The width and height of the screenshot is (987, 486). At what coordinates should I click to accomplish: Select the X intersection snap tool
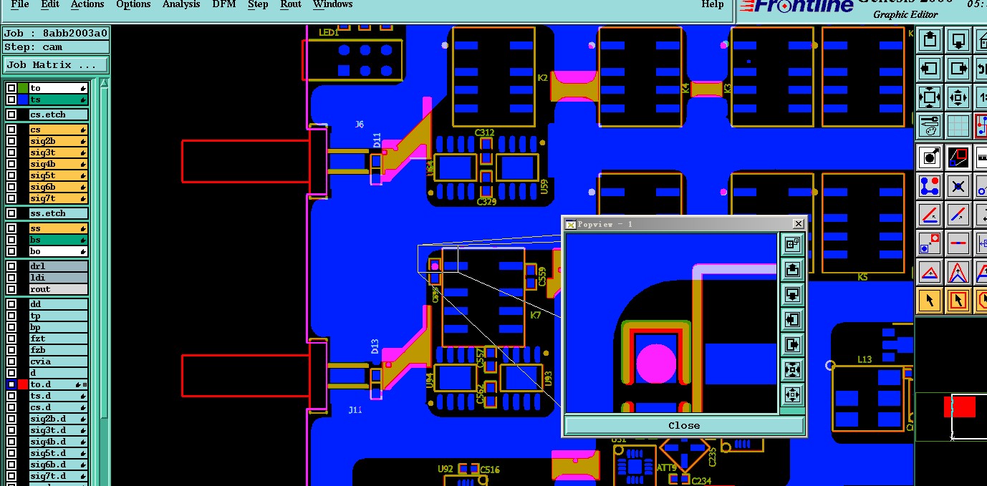pyautogui.click(x=958, y=186)
